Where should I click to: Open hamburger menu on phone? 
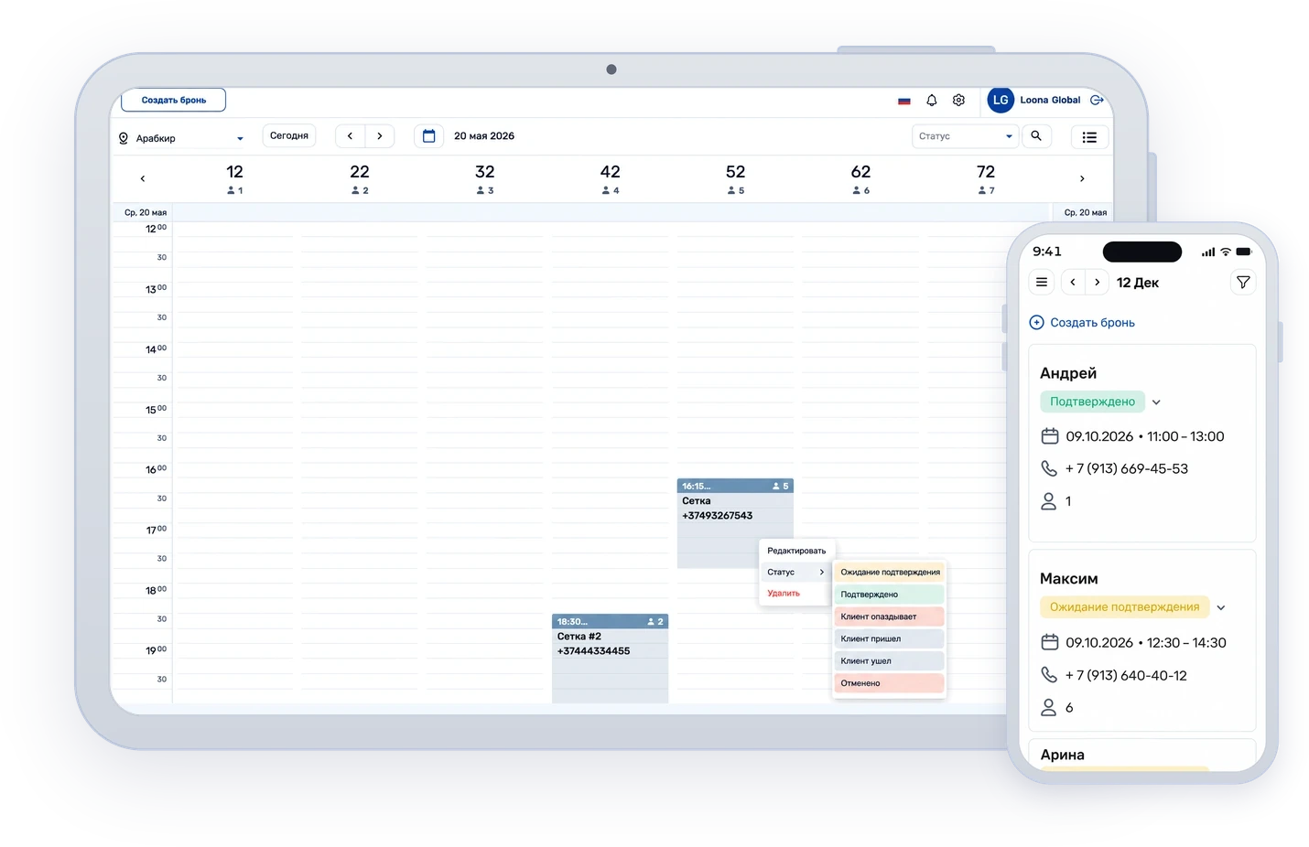1042,283
